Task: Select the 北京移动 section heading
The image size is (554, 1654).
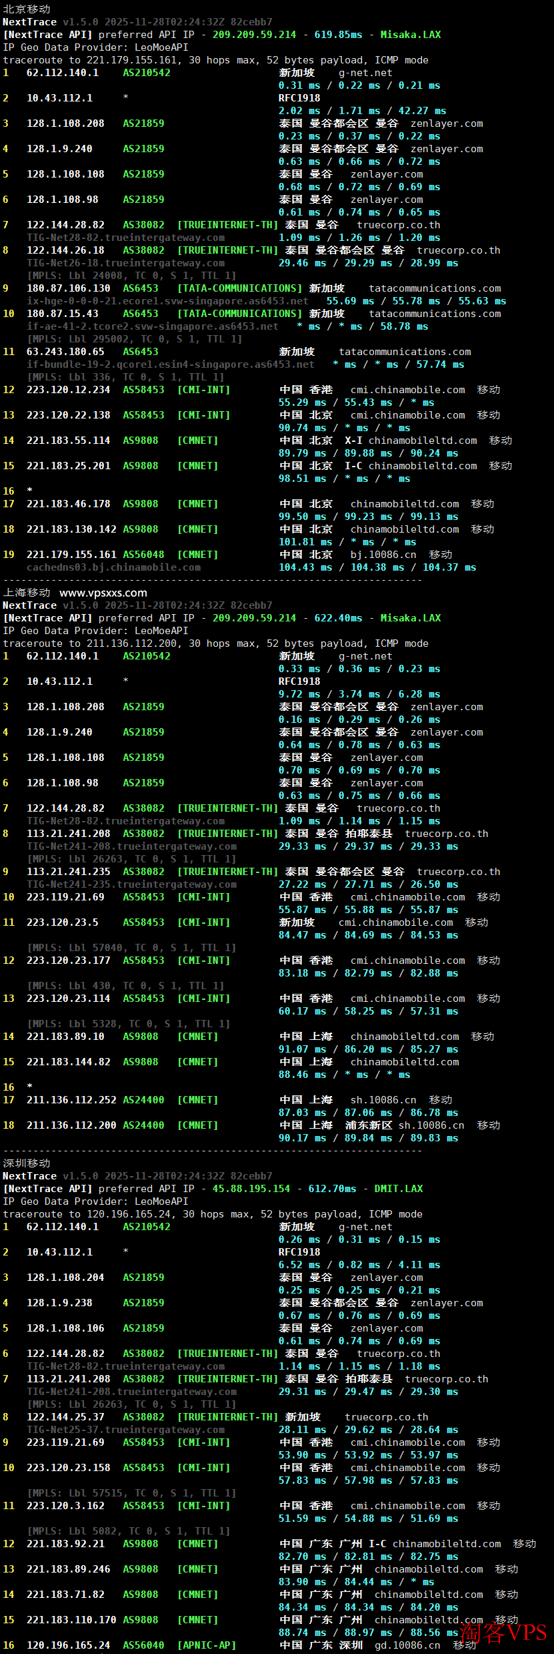Action: [x=27, y=9]
